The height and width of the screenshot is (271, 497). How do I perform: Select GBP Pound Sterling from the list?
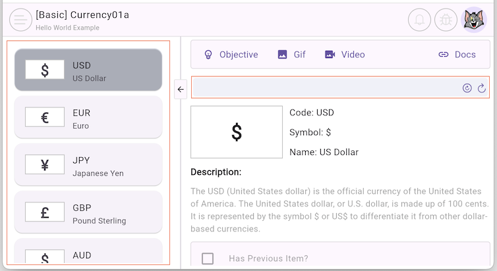pos(88,212)
